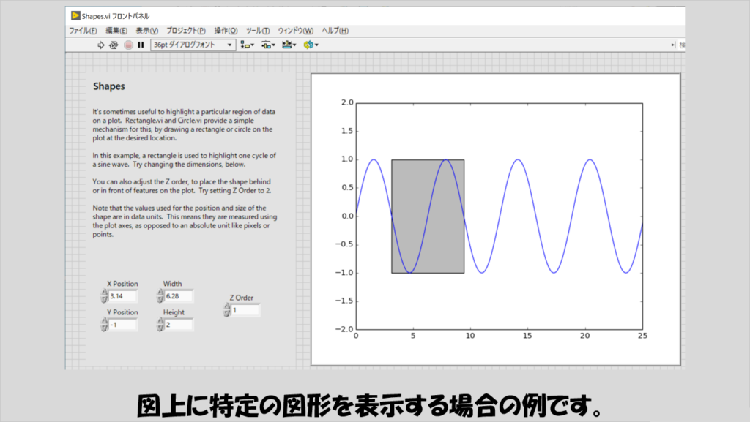Screen dimensions: 750x422
Task: Click the Pause button in toolbar
Action: [x=141, y=45]
